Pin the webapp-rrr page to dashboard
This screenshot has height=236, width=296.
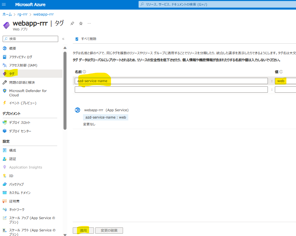pos(71,24)
